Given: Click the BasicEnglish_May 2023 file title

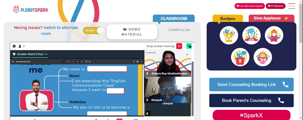Looking at the screenshot, I should pos(23,62).
